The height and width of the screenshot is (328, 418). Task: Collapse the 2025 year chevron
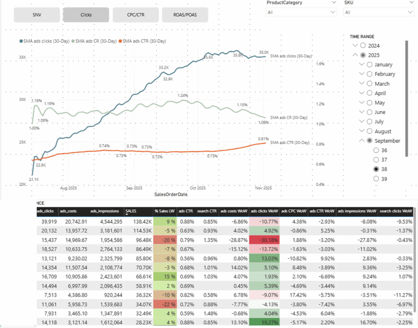pyautogui.click(x=355, y=55)
